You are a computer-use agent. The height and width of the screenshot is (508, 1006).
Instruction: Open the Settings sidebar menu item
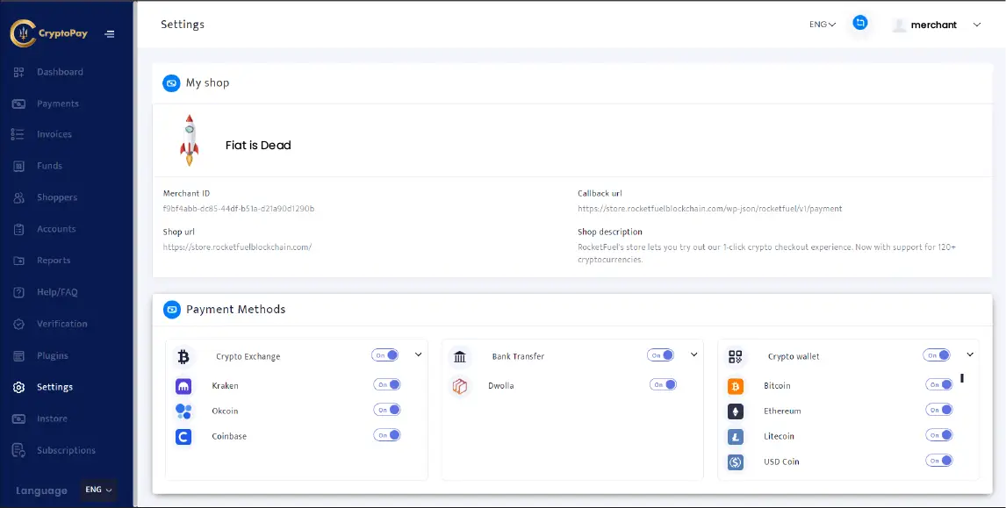point(53,387)
